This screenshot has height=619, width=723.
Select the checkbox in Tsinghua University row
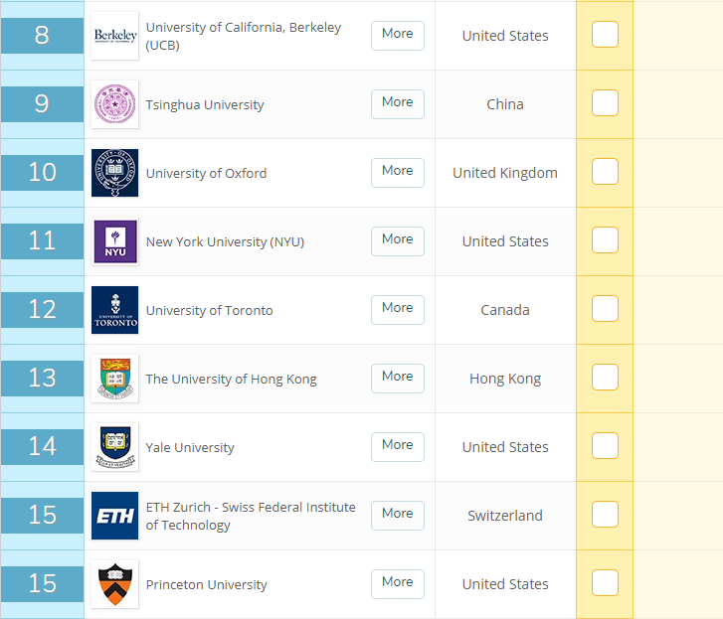coord(605,103)
